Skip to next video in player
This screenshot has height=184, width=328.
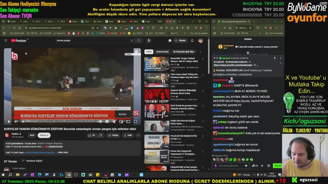pos(16,122)
